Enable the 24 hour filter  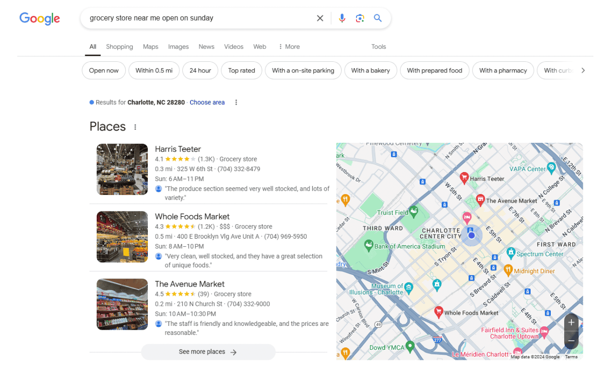(x=200, y=70)
